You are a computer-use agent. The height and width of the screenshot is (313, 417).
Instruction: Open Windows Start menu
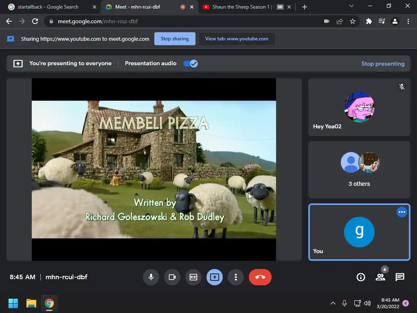coord(13,303)
